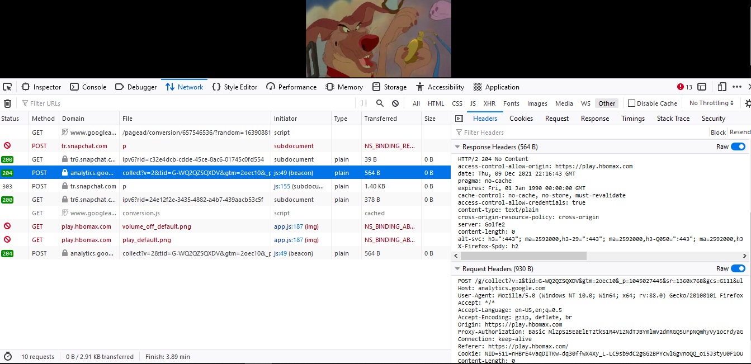Open the Style Editor tab
The height and width of the screenshot is (364, 751).
235,87
